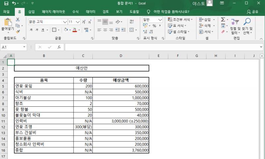Image resolution: width=265 pixels, height=159 pixels.
Task: Align text left
Action: pos(99,30)
